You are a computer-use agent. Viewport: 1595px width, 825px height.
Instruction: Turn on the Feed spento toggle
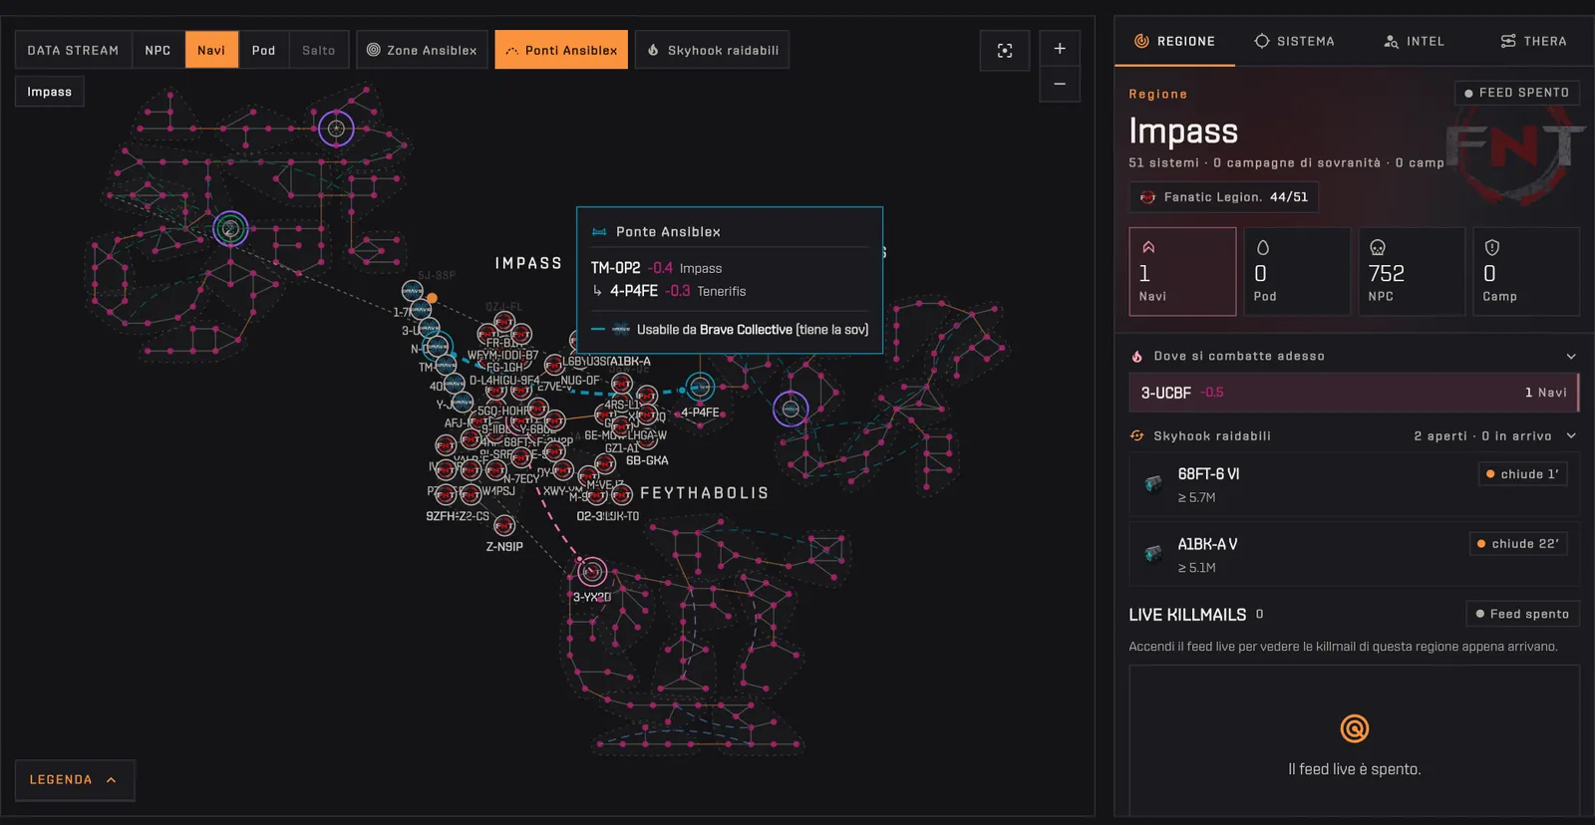1522,614
